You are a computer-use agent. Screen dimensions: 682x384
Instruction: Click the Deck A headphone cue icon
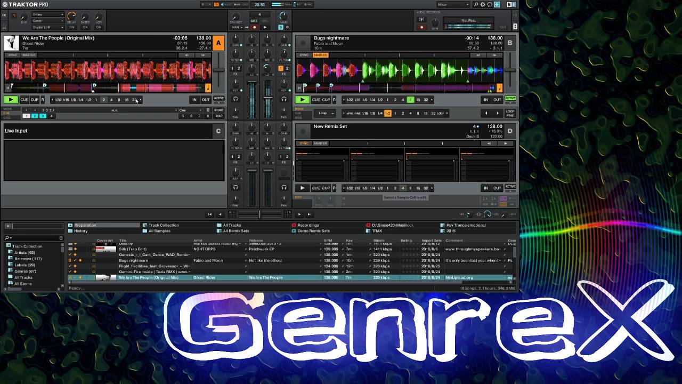coord(236,99)
